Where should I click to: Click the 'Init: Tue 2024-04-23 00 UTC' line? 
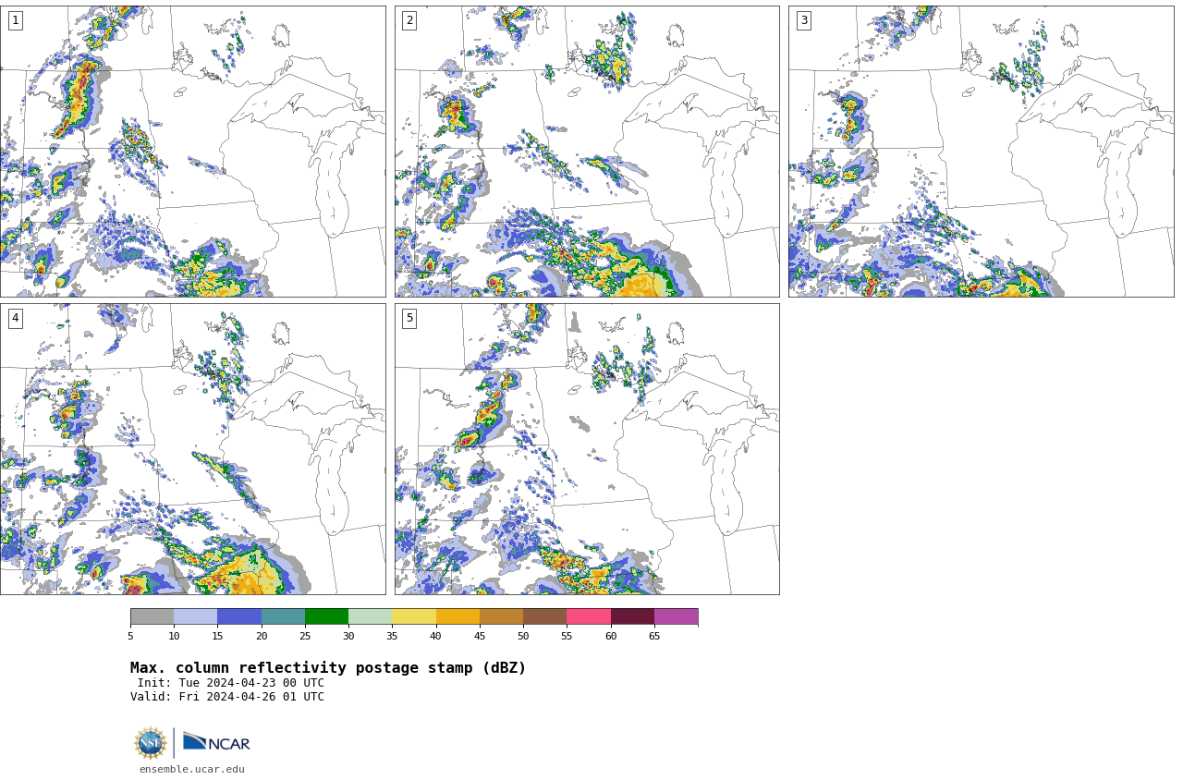(231, 683)
